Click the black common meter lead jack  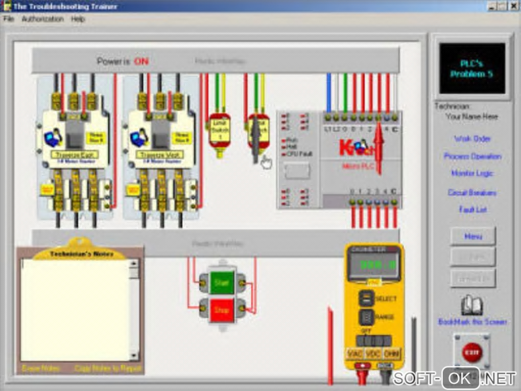[385, 366]
